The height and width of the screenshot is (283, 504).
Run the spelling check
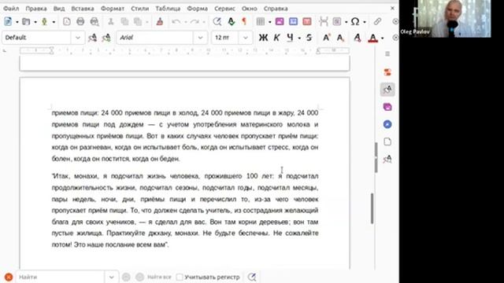coord(231,21)
